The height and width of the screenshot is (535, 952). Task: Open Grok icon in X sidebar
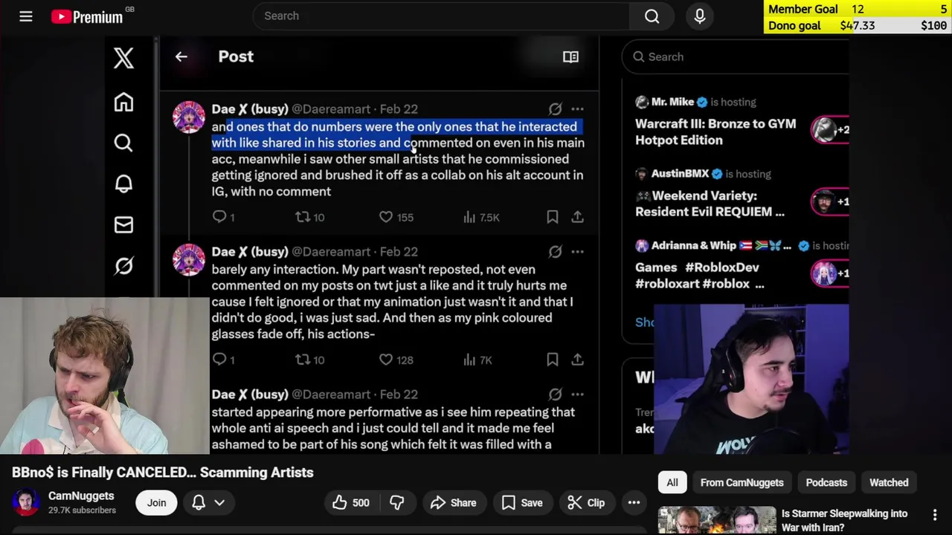point(123,265)
